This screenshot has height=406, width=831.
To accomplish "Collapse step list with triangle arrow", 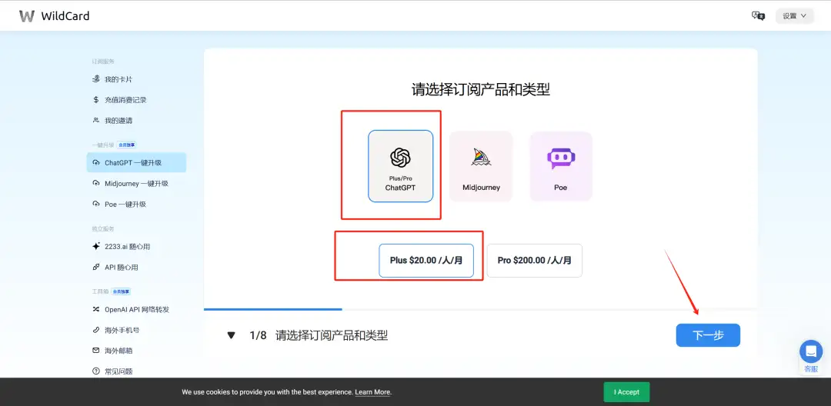I will pyautogui.click(x=231, y=335).
